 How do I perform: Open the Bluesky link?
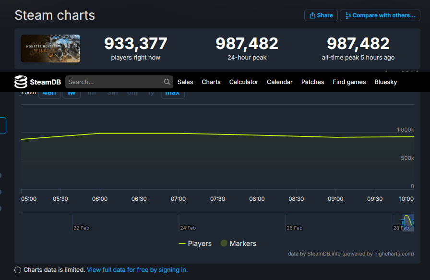(x=385, y=82)
